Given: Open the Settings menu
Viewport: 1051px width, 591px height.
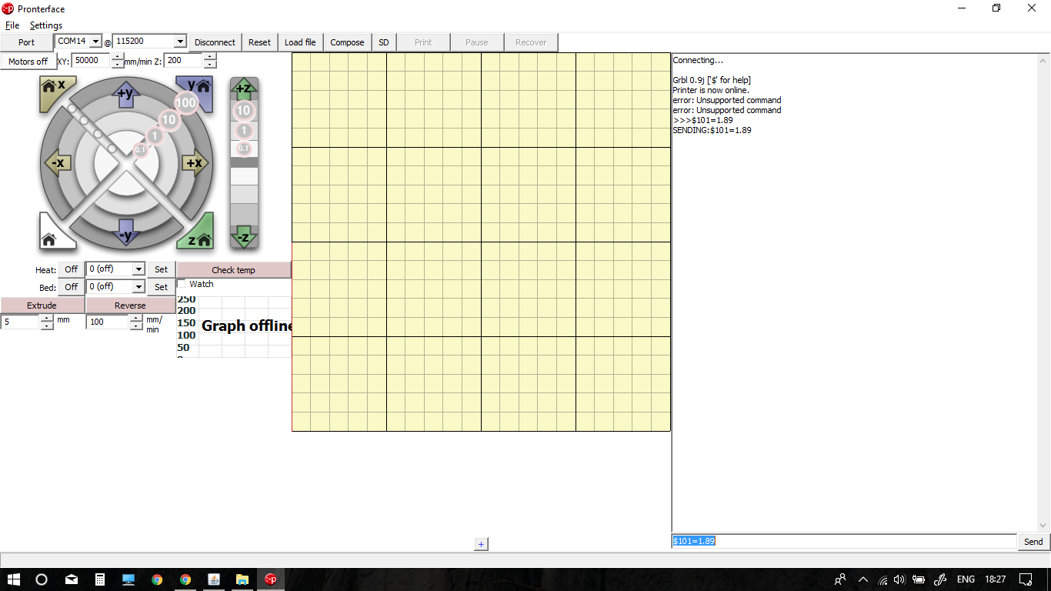Looking at the screenshot, I should click(x=46, y=25).
